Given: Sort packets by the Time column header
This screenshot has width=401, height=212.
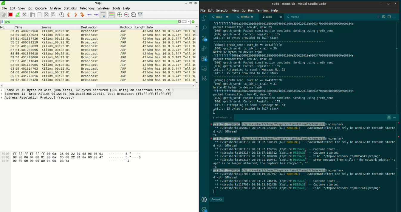Looking at the screenshot, I should [x=27, y=27].
